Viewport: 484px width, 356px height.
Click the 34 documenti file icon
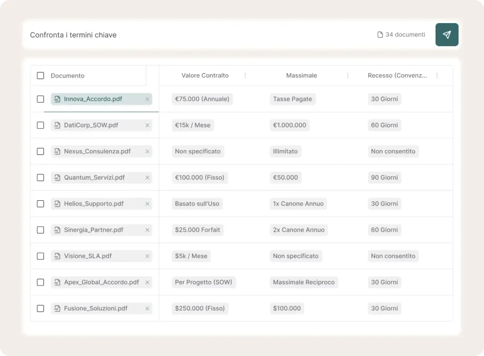click(x=380, y=35)
